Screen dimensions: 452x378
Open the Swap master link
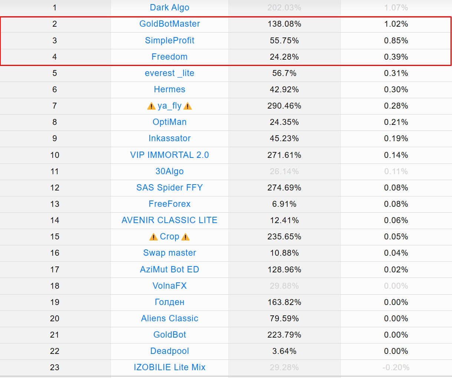(169, 253)
